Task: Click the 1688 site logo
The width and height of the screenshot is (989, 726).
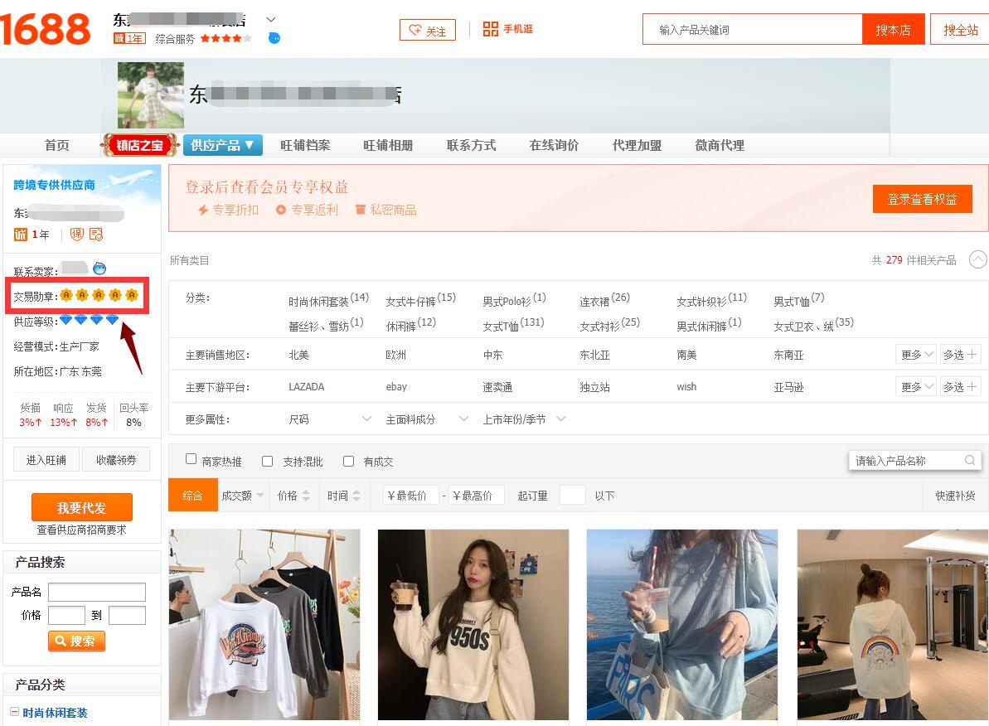Action: (x=46, y=29)
